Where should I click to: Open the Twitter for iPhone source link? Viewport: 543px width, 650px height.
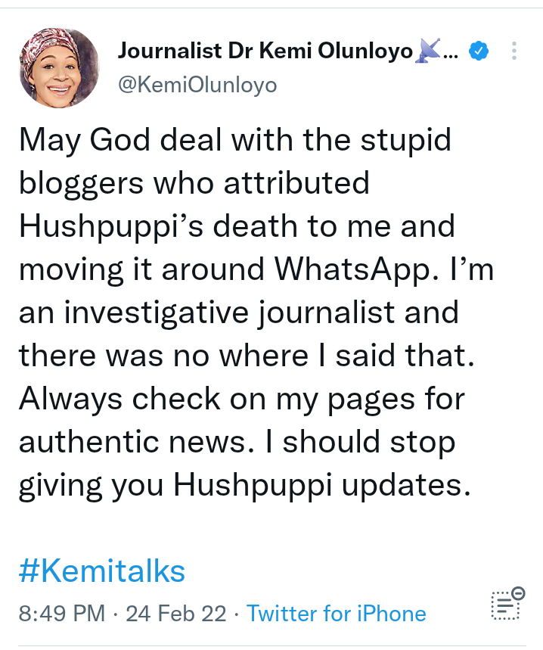click(x=336, y=613)
